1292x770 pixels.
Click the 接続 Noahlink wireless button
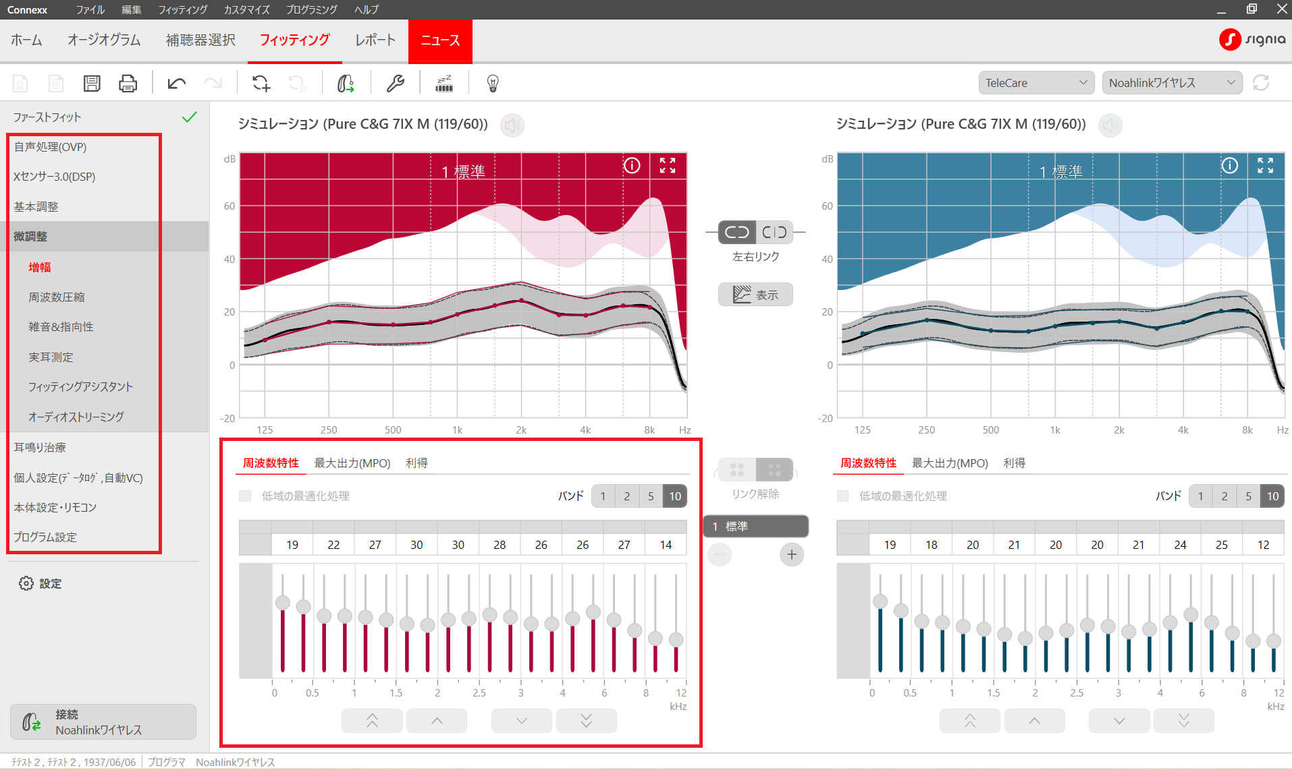tap(103, 722)
